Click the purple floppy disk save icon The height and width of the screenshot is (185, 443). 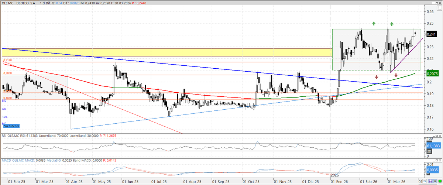click(430, 181)
